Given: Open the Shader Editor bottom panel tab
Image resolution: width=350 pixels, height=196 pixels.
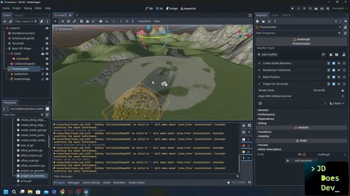Looking at the screenshot, I should (x=137, y=183).
